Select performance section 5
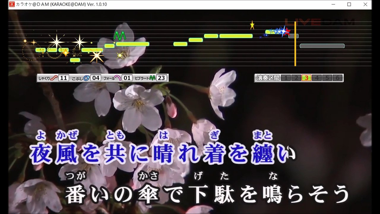 327,78
